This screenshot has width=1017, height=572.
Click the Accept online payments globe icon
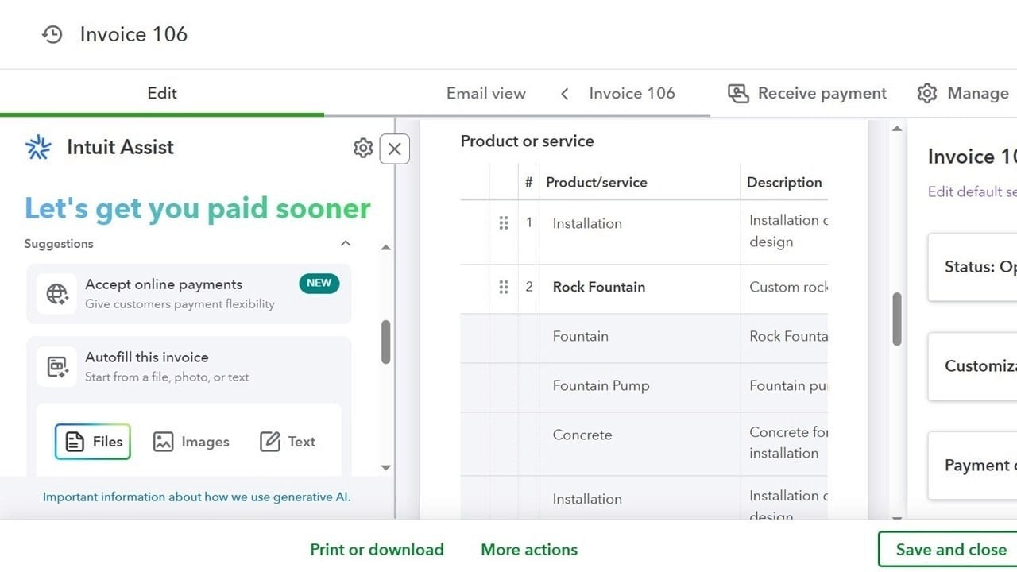tap(56, 294)
